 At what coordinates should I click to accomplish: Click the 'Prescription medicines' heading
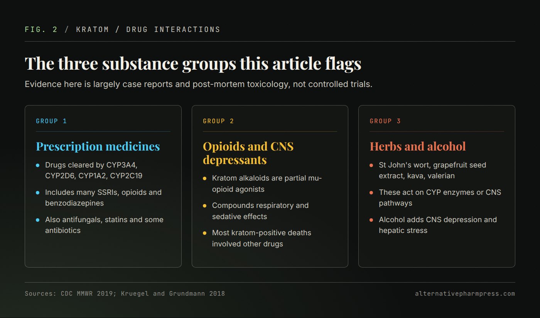[x=98, y=146]
